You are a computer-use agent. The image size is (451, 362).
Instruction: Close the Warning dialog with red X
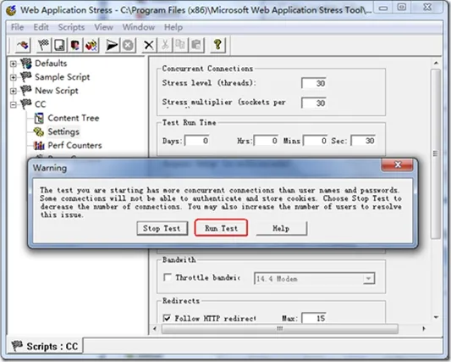398,164
